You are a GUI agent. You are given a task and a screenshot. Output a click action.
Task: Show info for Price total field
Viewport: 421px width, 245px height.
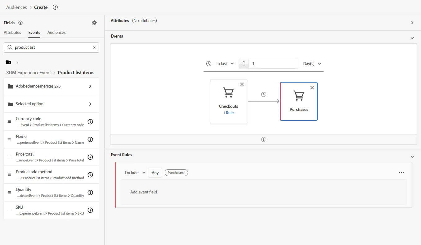click(90, 157)
